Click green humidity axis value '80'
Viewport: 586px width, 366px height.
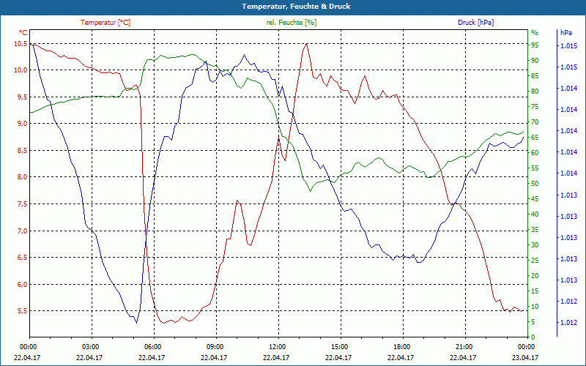click(535, 91)
